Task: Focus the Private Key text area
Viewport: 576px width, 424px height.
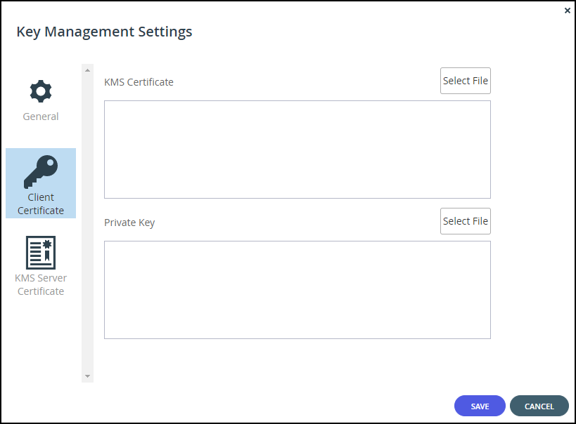Action: pos(297,290)
